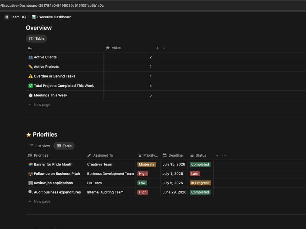
Task: Open the Priority column header
Action: (148, 155)
